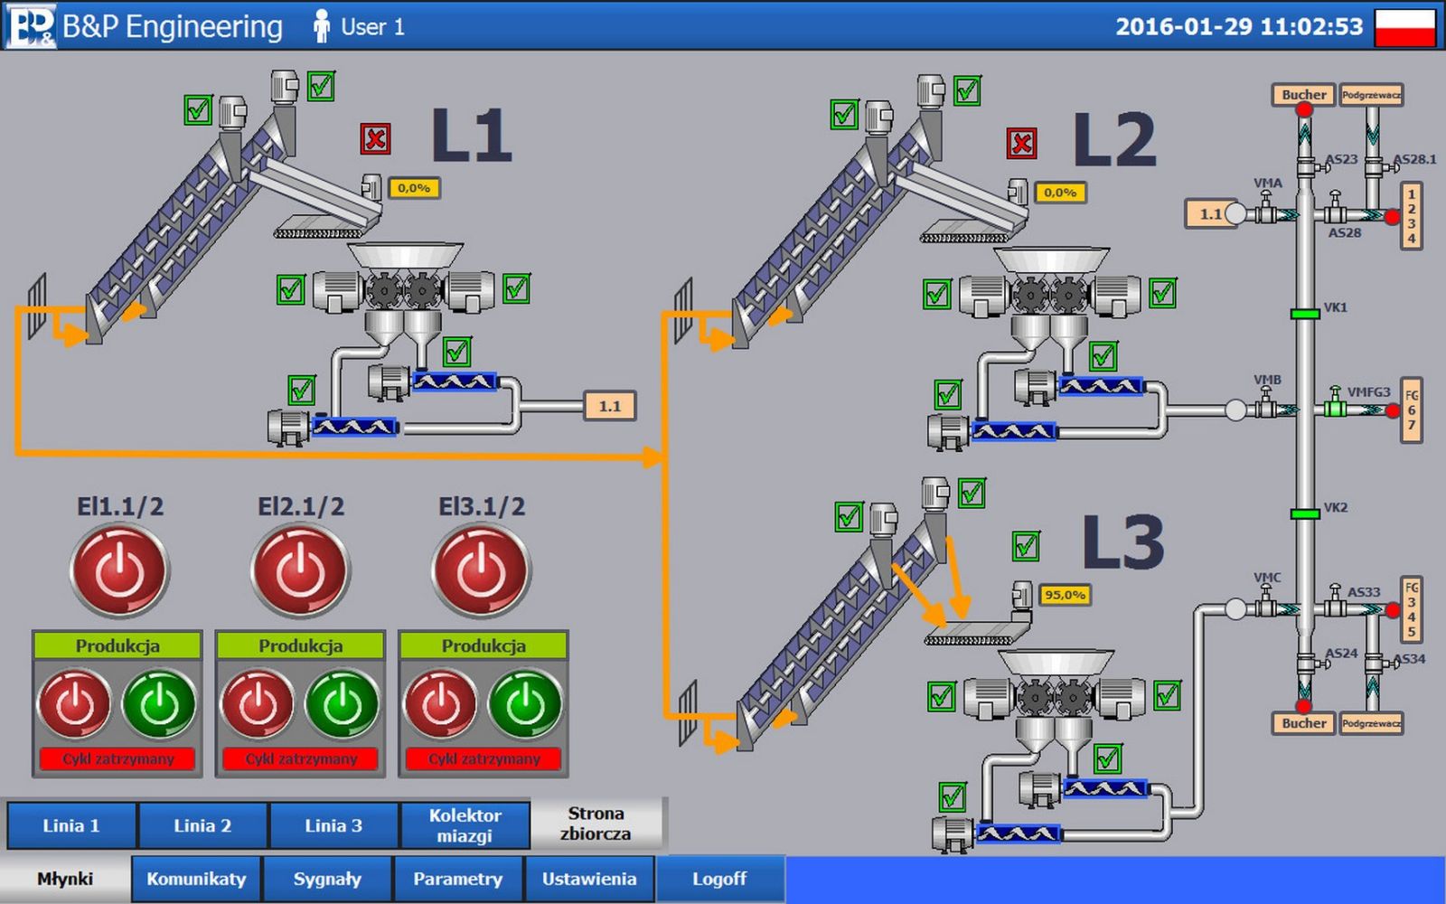1446x904 pixels.
Task: Switch to the Kolektor miazgi tab
Action: tap(465, 825)
